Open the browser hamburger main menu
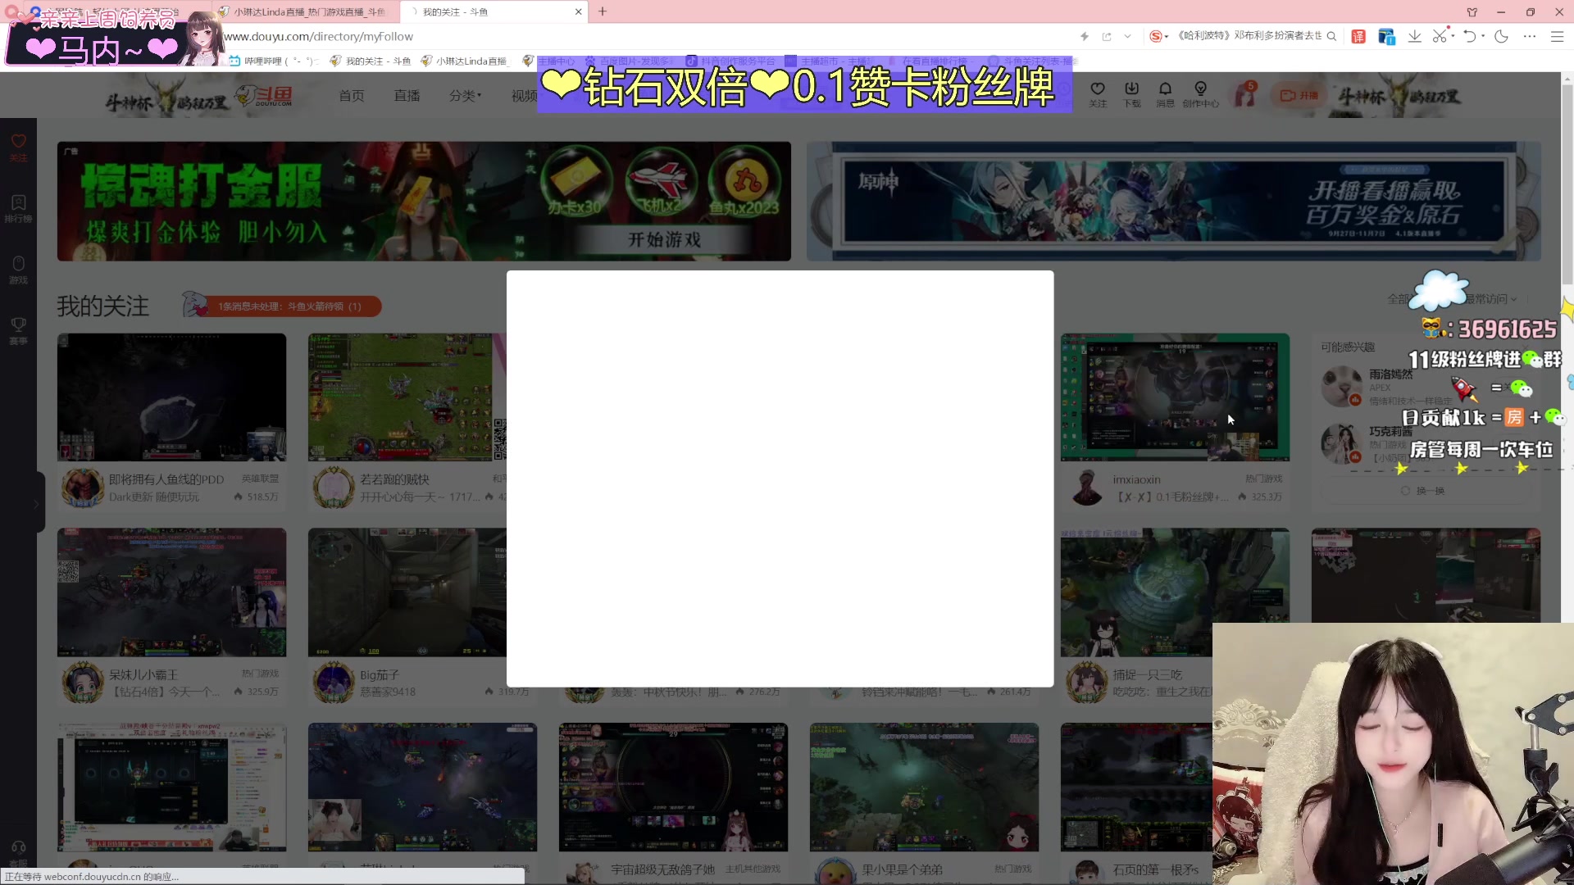 click(1557, 36)
